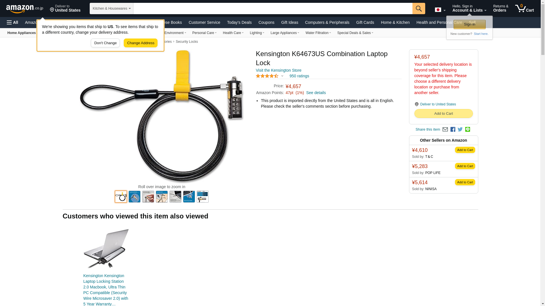545x306 pixels.
Task: Open Today's Deals nav item
Action: click(239, 22)
